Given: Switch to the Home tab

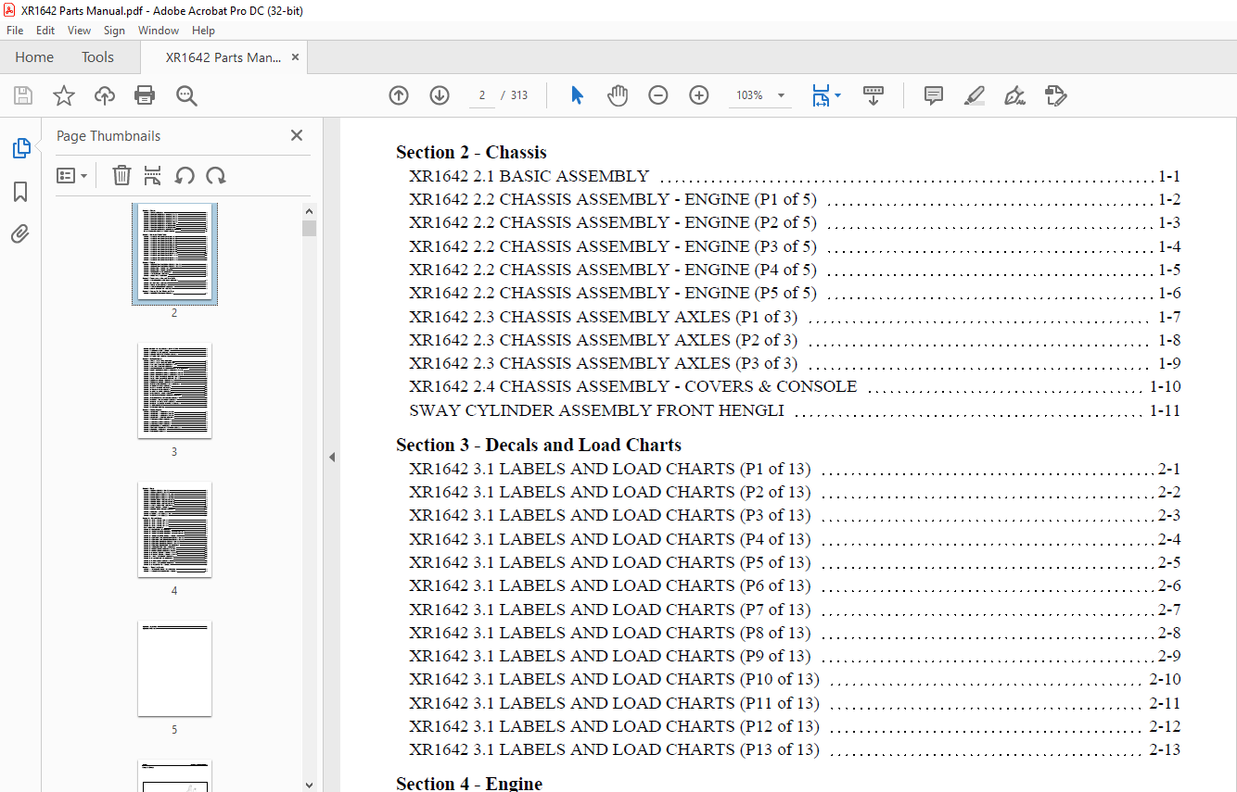Looking at the screenshot, I should pos(34,57).
